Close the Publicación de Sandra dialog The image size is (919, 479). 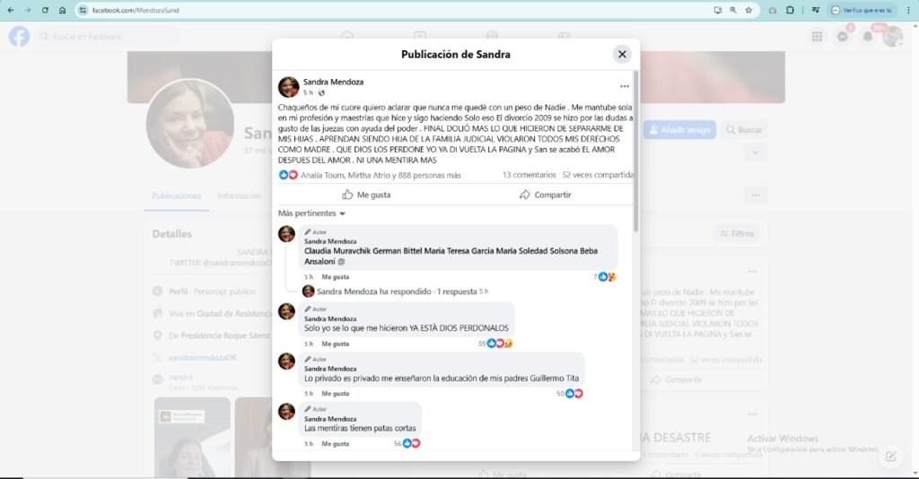(622, 55)
